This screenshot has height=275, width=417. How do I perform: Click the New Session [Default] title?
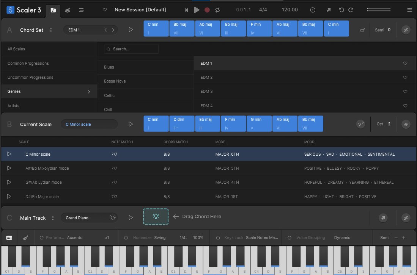pyautogui.click(x=140, y=10)
